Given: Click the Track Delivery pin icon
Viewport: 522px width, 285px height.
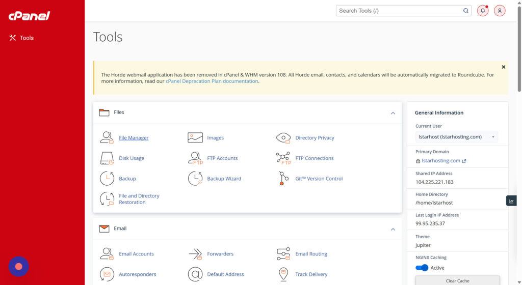Looking at the screenshot, I should pos(283,274).
